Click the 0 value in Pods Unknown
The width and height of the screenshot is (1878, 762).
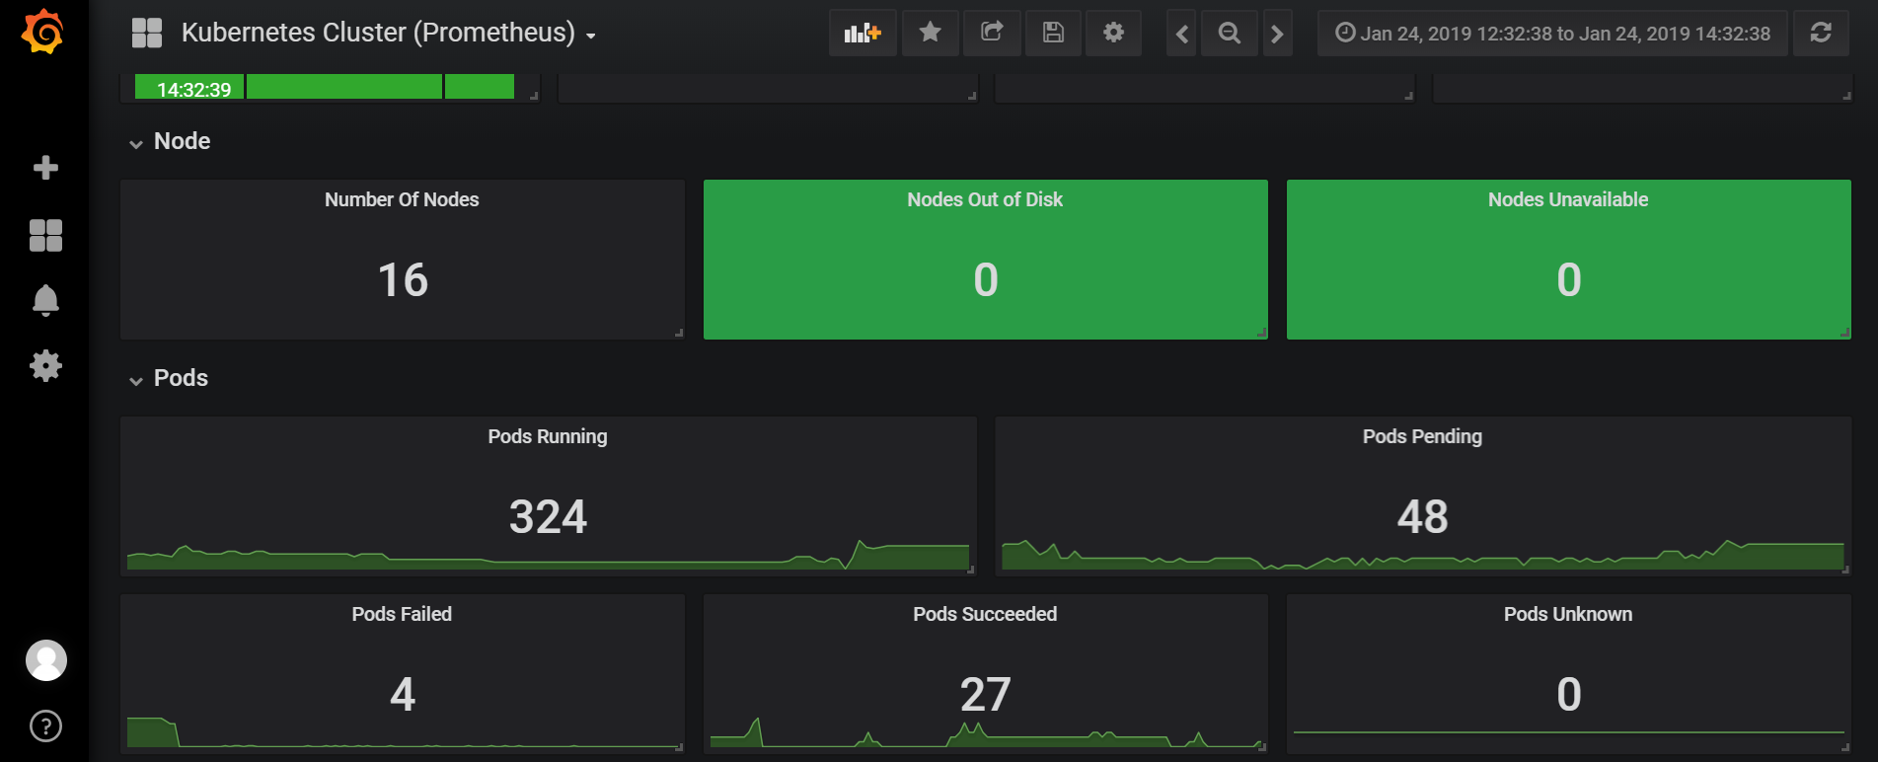1569,695
